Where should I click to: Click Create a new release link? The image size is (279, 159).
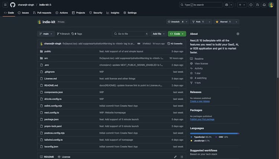coord(200,101)
